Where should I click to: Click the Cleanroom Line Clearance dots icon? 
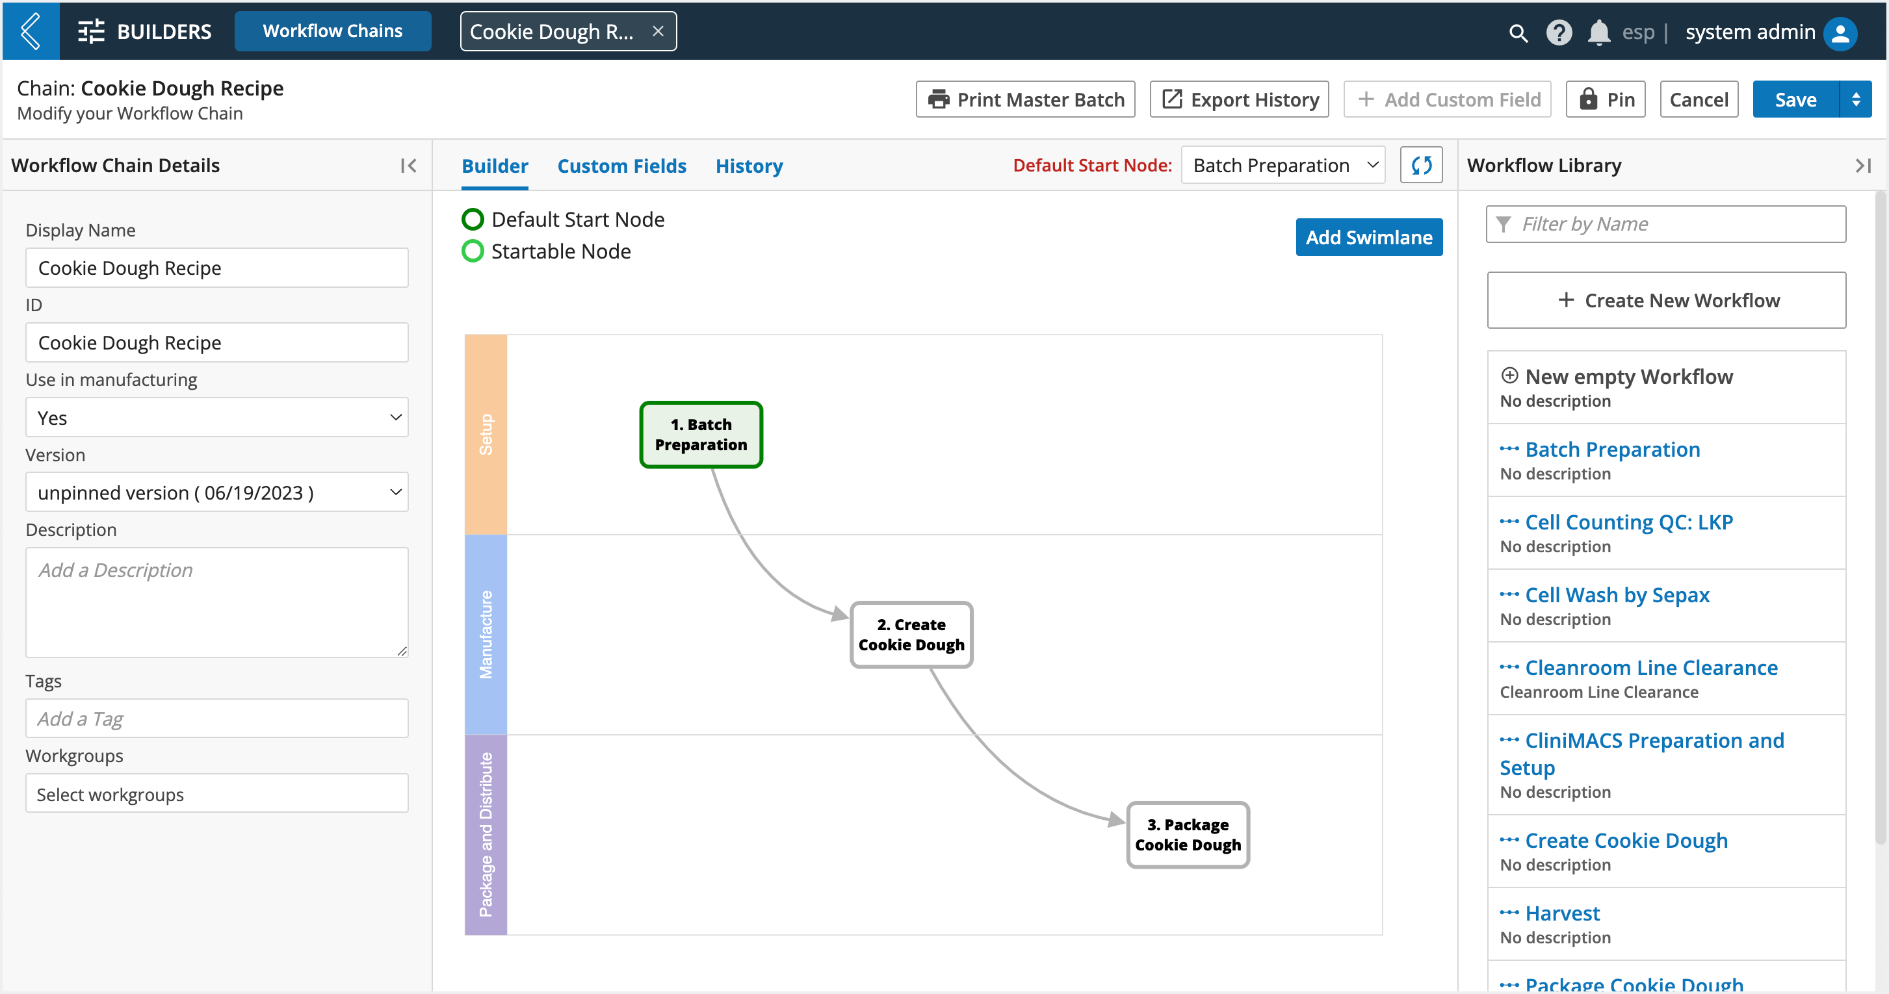click(x=1509, y=667)
